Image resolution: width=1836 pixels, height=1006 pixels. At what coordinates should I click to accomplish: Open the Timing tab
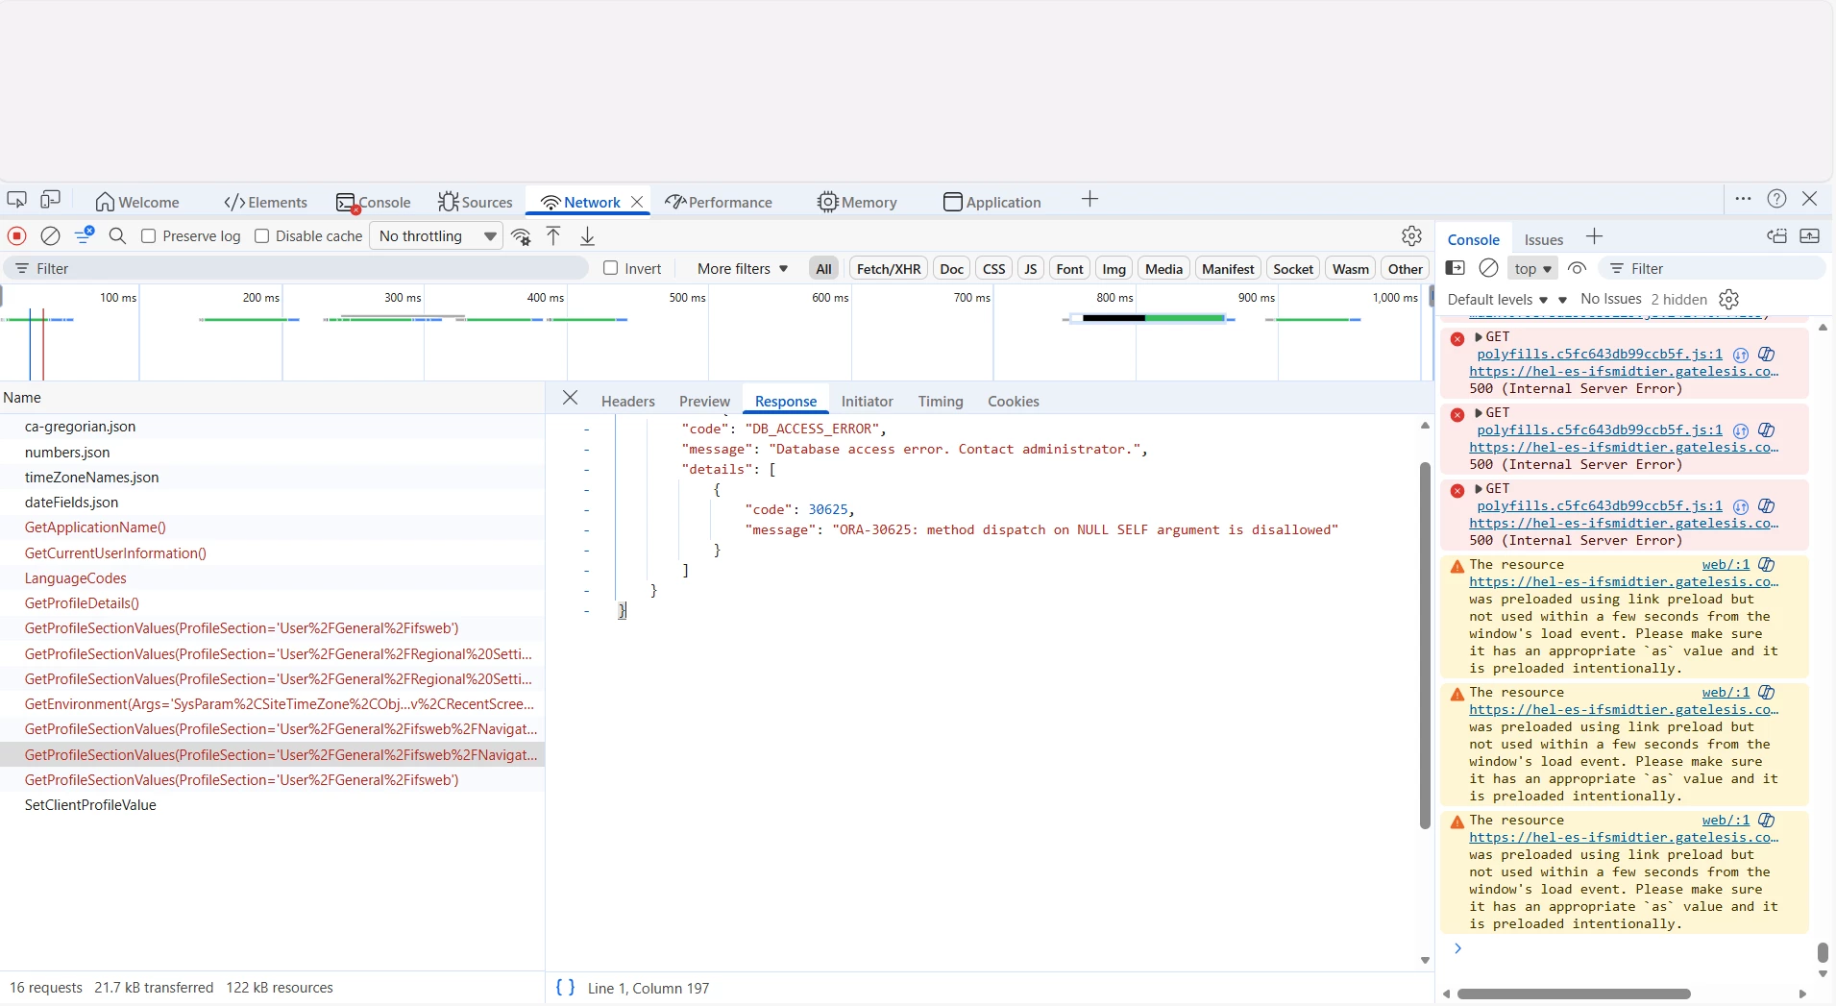click(940, 402)
